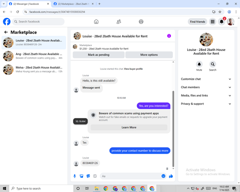Switch to the Messenger | Facebook tab

(29, 4)
